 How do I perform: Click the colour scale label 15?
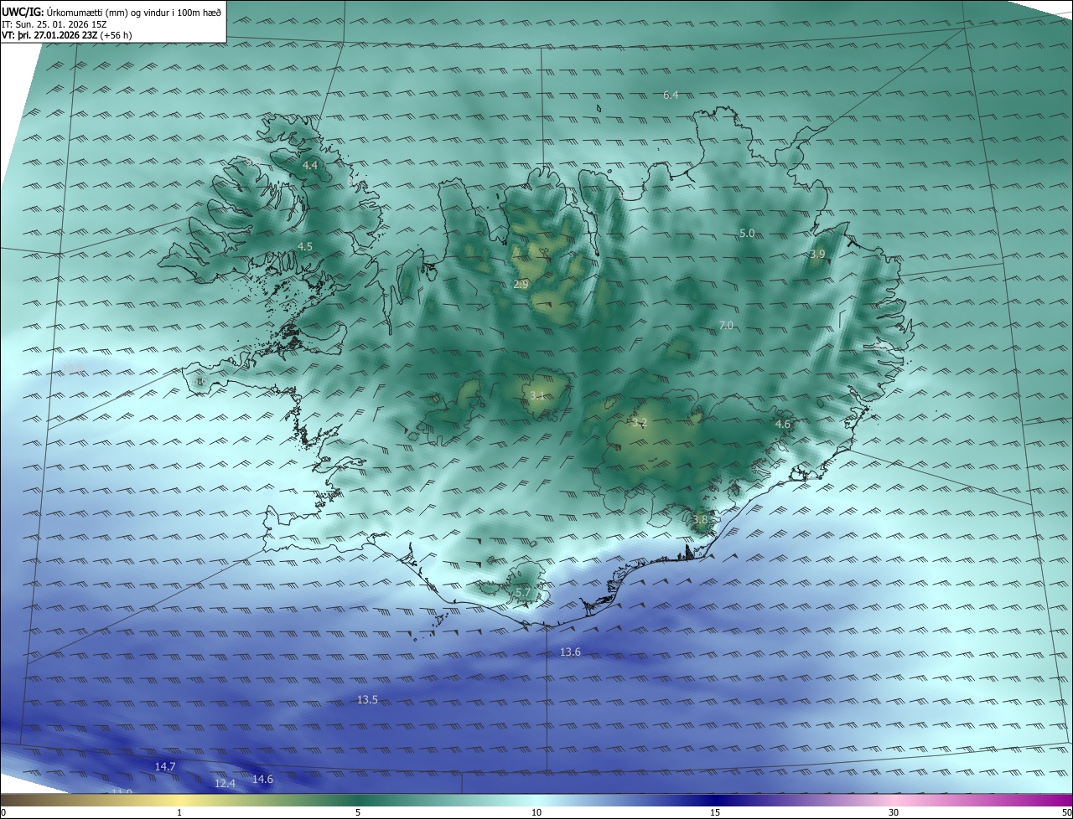715,812
